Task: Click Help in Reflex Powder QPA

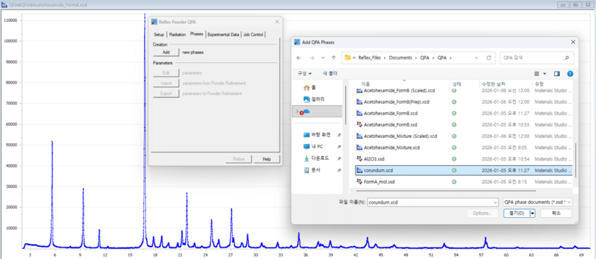Action: [x=267, y=159]
